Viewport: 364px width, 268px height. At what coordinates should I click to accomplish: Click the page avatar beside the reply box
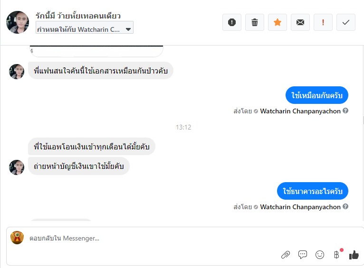[x=17, y=238]
